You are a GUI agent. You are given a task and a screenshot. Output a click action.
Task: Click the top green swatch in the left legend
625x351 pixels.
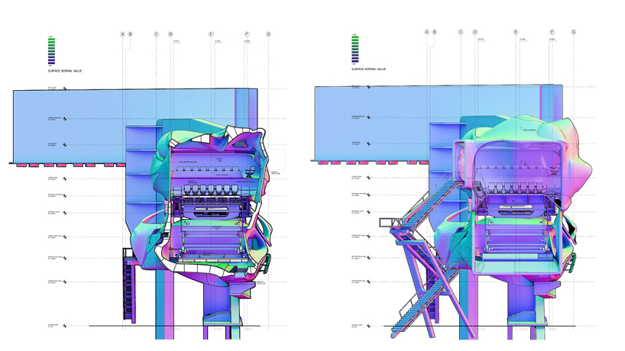51,40
